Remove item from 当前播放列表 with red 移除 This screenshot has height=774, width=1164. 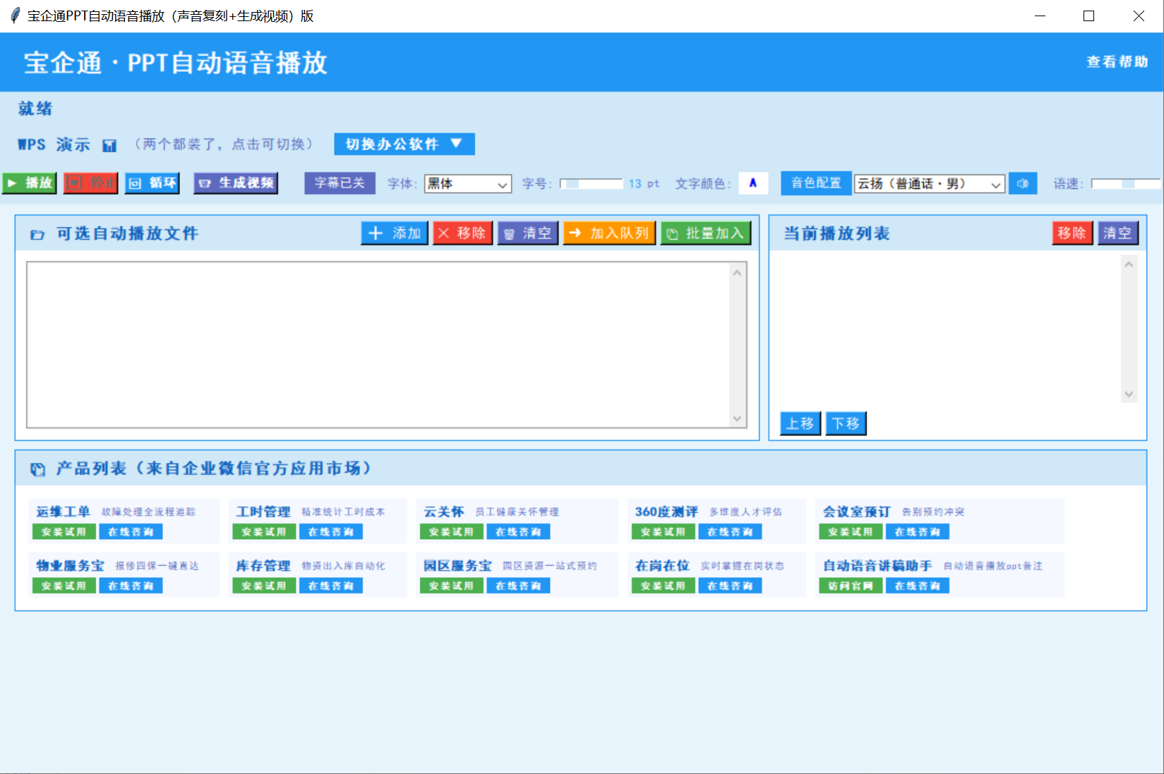tap(1072, 234)
